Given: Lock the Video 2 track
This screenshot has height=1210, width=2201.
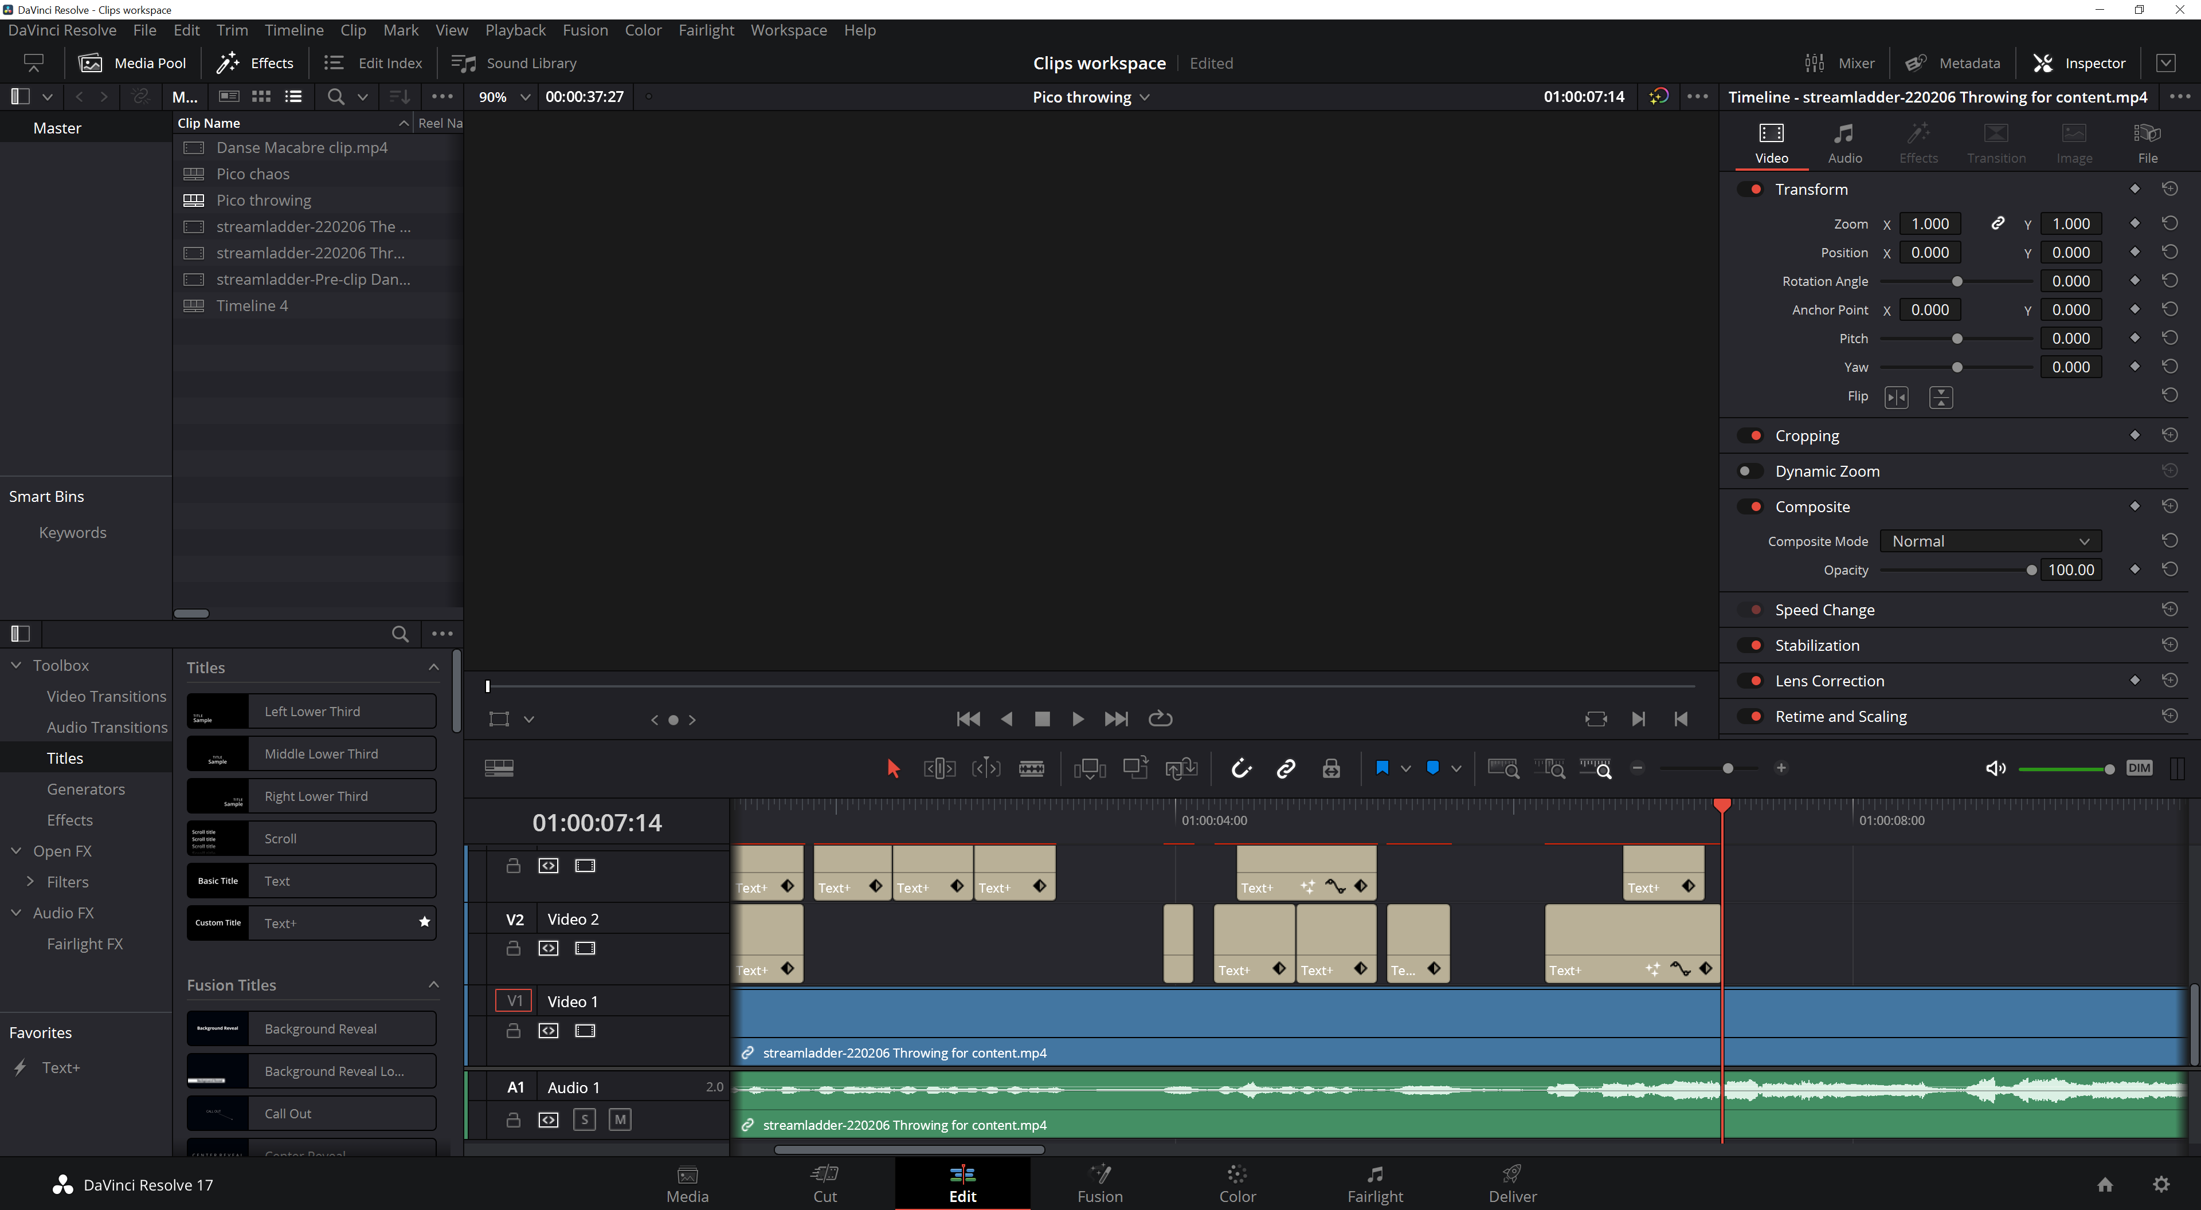Looking at the screenshot, I should (512, 948).
